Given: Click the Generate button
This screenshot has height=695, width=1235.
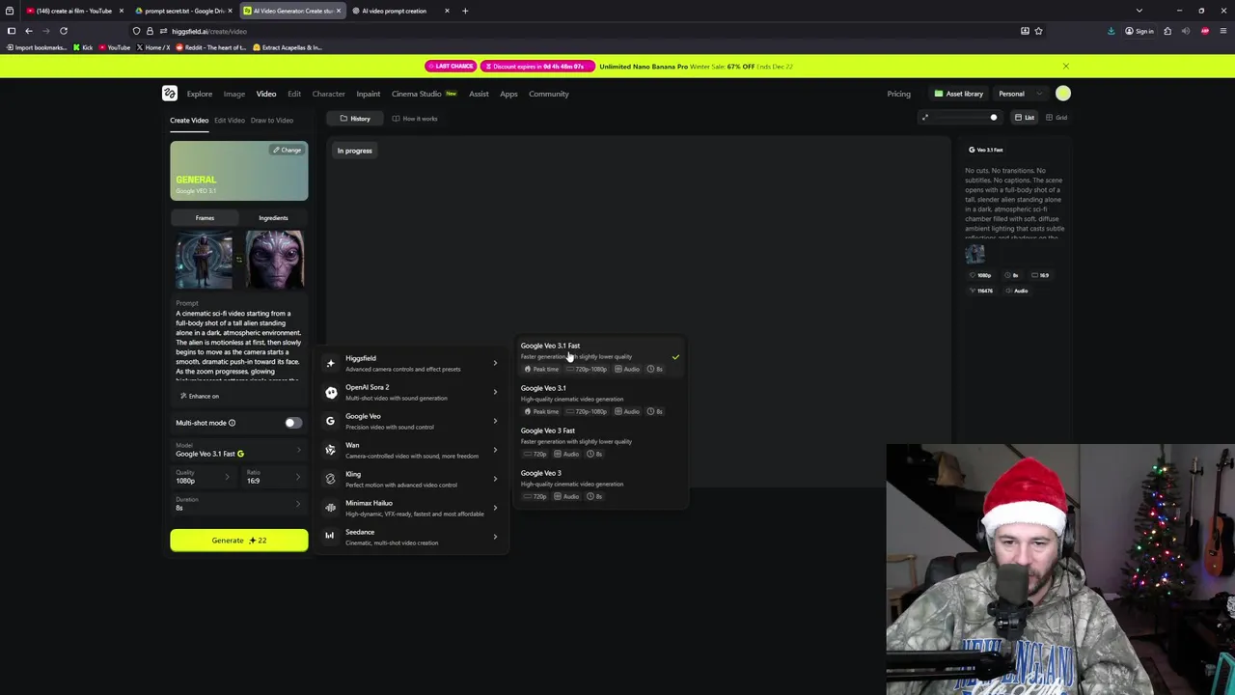Looking at the screenshot, I should click(x=239, y=541).
